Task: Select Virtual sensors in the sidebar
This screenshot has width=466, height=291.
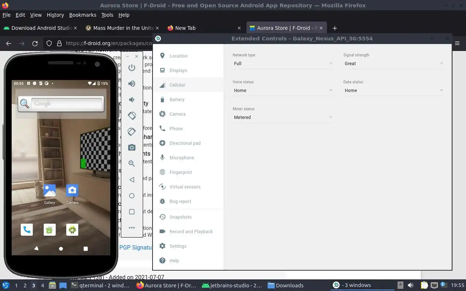Action: coord(188,187)
